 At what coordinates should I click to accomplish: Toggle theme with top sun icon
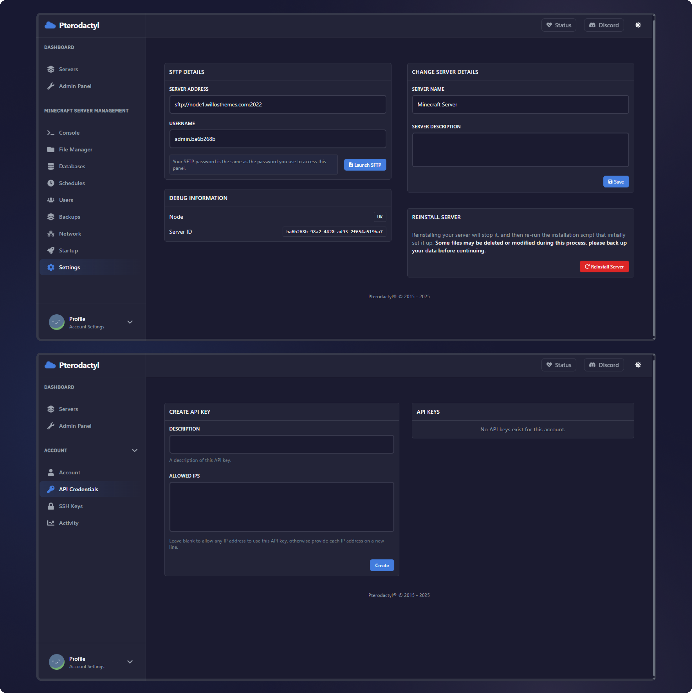pyautogui.click(x=638, y=25)
